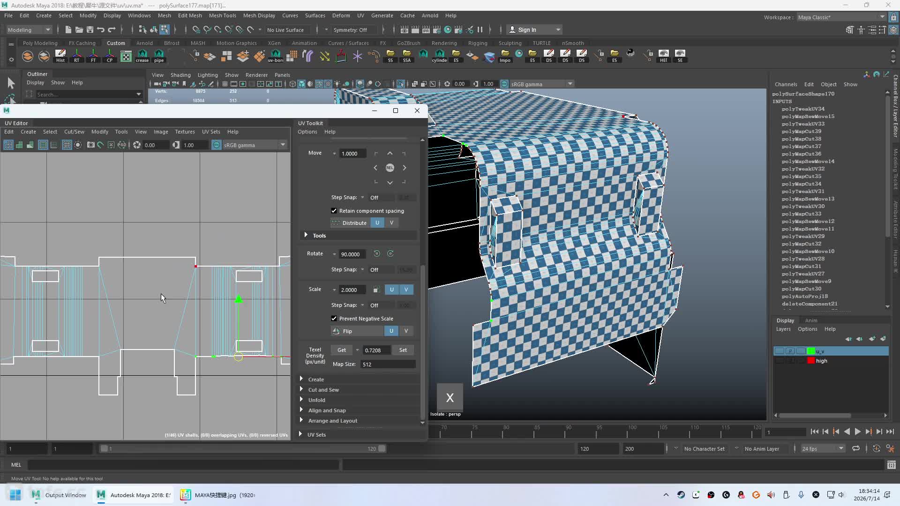Open sRGB gamma dropdown in UV Editor
This screenshot has width=900, height=506.
tap(254, 145)
